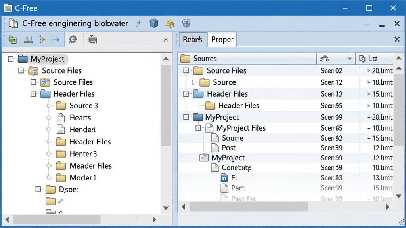Minimize the inner C-Free document window
The height and width of the screenshot is (228, 406).
367,25
